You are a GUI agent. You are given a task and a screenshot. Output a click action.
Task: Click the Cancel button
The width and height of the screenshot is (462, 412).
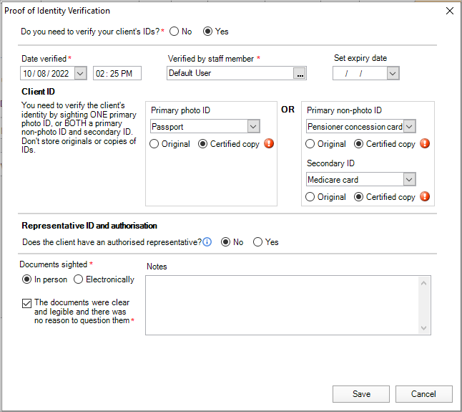[x=423, y=394]
